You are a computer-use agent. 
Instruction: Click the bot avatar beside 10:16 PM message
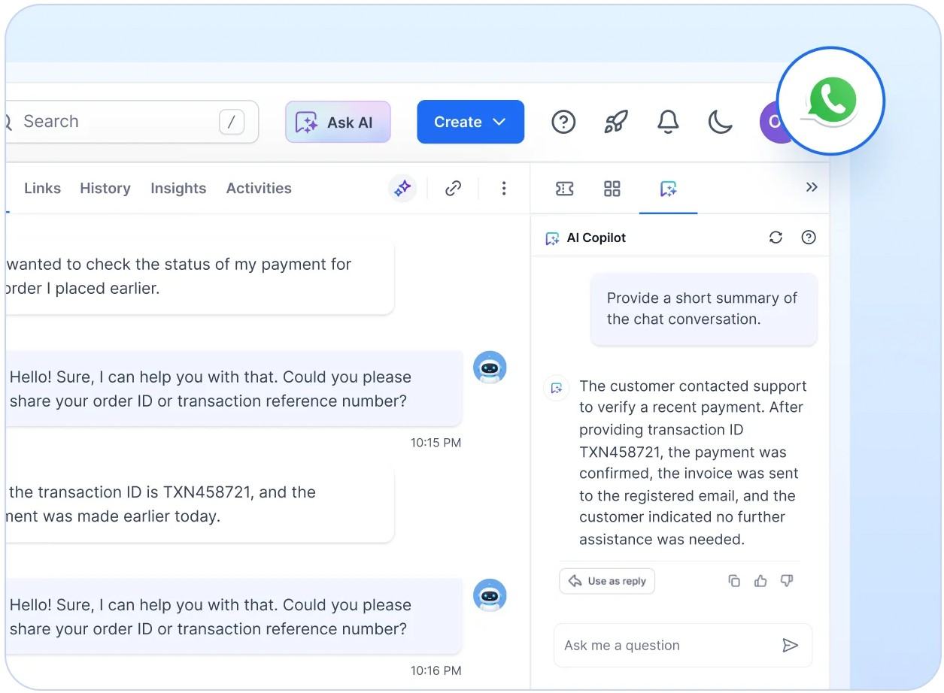point(490,595)
